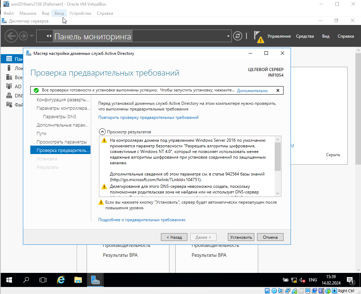Go back with Server Manager back arrow

click(11, 36)
